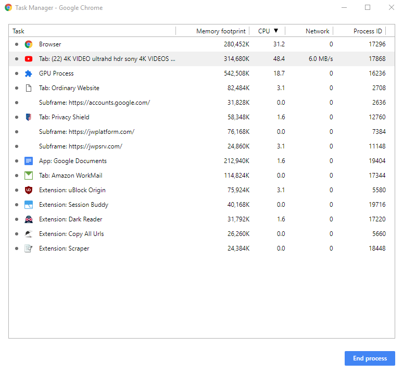403x374 pixels.
Task: Click the Google Documents app icon
Action: click(29, 161)
